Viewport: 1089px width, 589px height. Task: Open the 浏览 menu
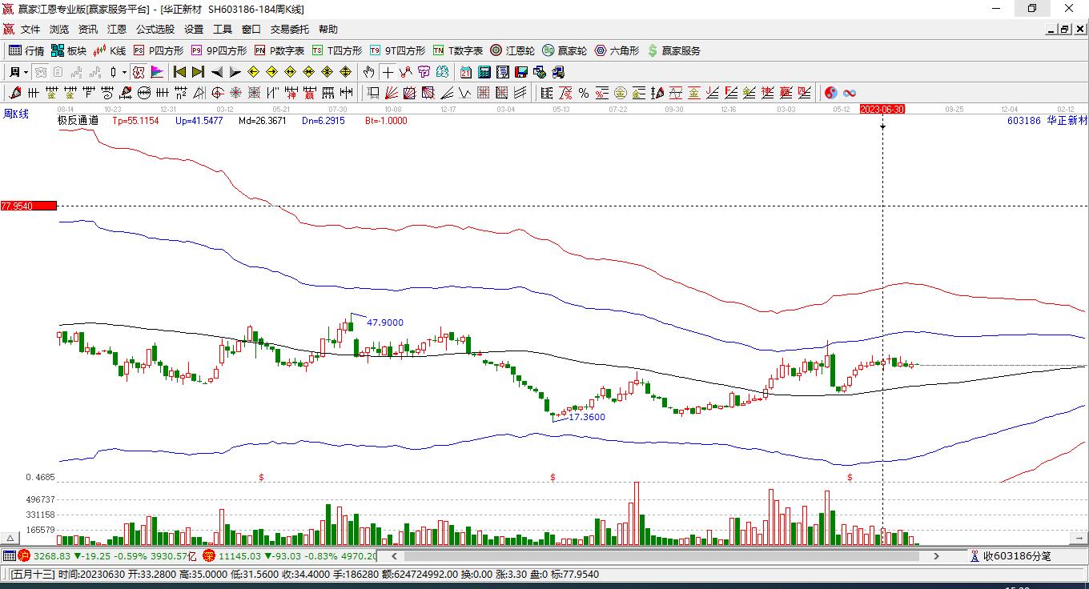tap(59, 30)
